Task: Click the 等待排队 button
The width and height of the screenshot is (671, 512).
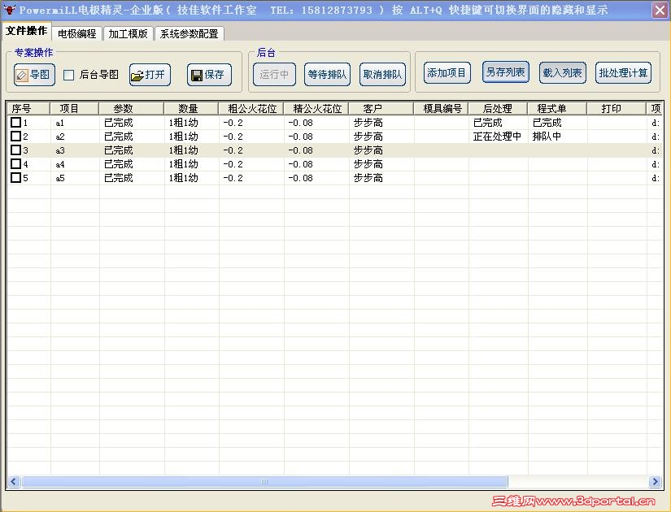Action: 328,75
